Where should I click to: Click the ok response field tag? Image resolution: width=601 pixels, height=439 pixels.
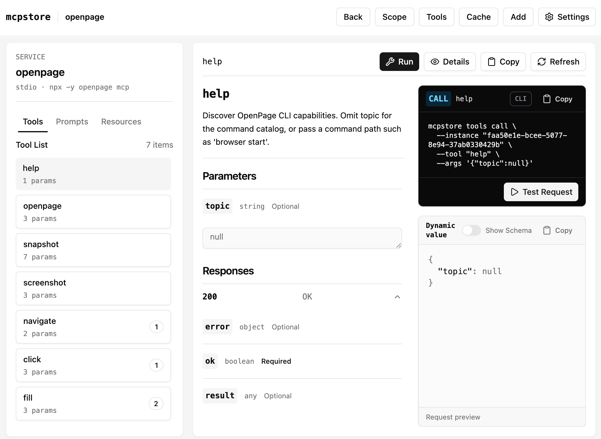(x=210, y=361)
